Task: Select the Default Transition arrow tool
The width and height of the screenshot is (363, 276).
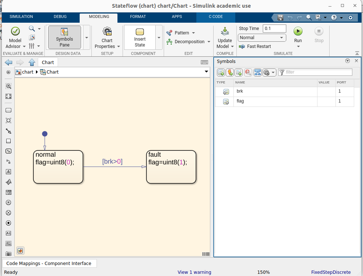Action: coord(8,131)
